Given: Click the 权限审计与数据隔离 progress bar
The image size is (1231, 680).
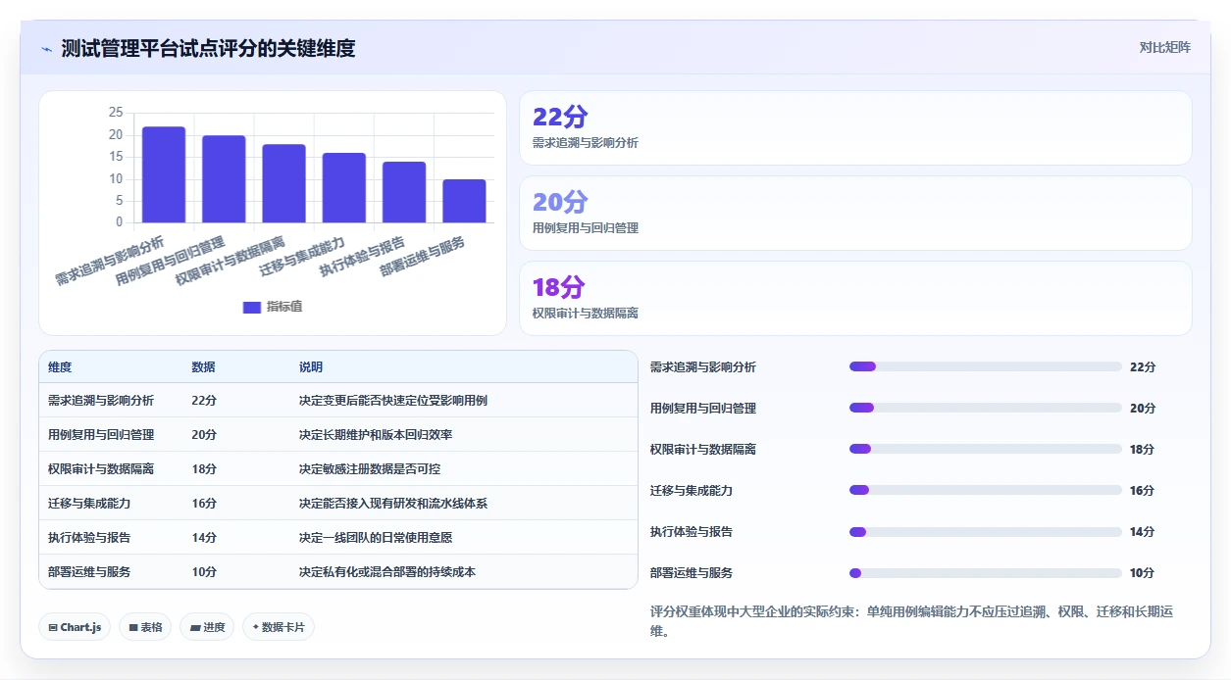Looking at the screenshot, I should click(985, 449).
